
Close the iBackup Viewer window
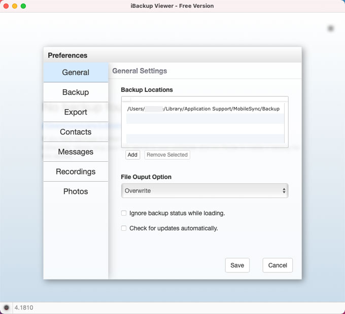click(x=6, y=6)
